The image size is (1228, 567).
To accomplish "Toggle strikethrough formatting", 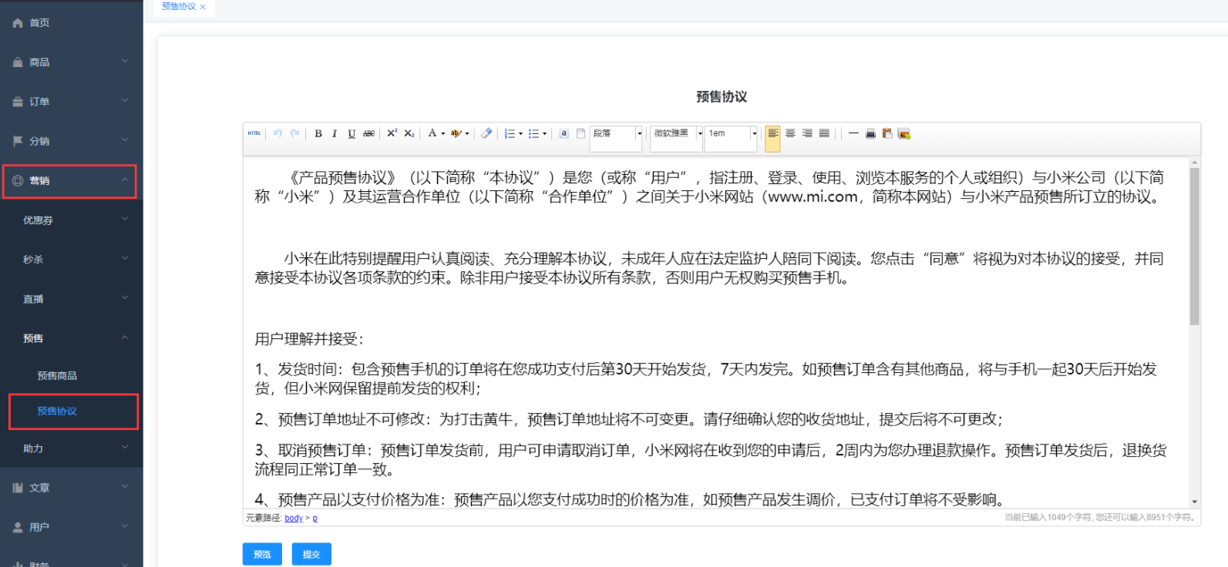I will (368, 133).
